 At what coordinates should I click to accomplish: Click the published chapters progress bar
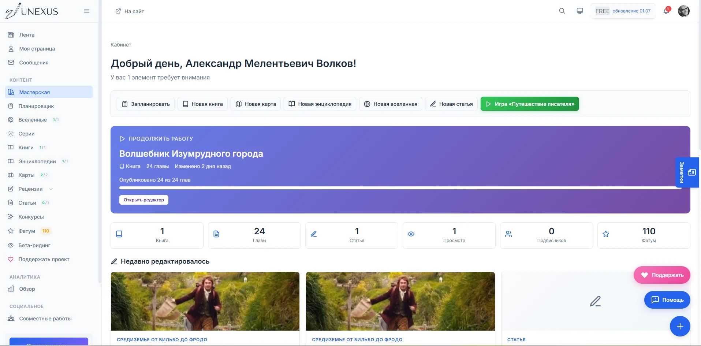point(400,188)
